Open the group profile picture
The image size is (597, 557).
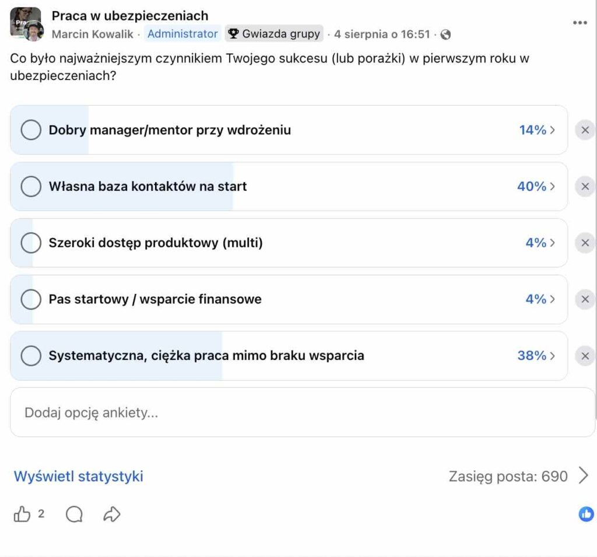[25, 23]
